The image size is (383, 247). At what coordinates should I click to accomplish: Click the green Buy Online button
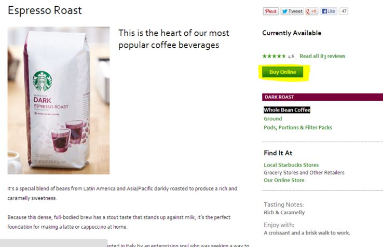[x=282, y=72]
